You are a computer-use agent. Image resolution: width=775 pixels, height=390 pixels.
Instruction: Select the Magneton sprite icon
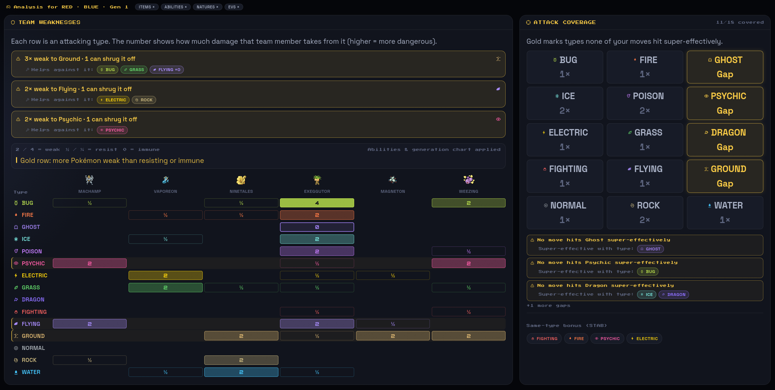(393, 180)
